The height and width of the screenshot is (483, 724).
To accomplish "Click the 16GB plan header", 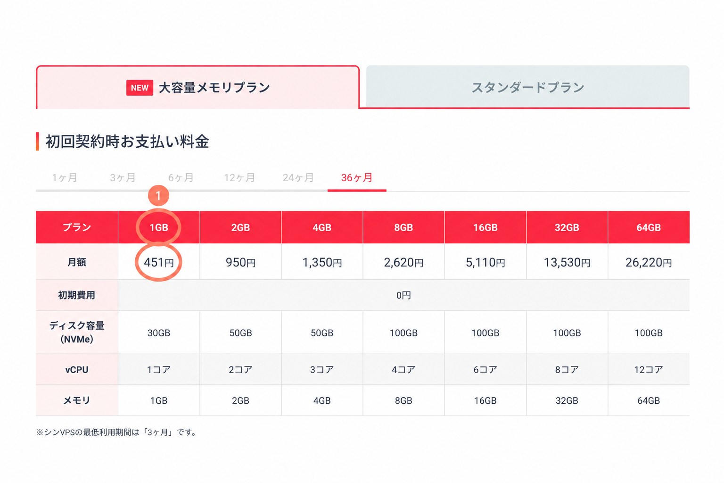I will [x=485, y=227].
